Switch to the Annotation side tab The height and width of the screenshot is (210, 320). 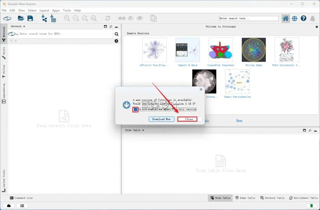click(4, 93)
